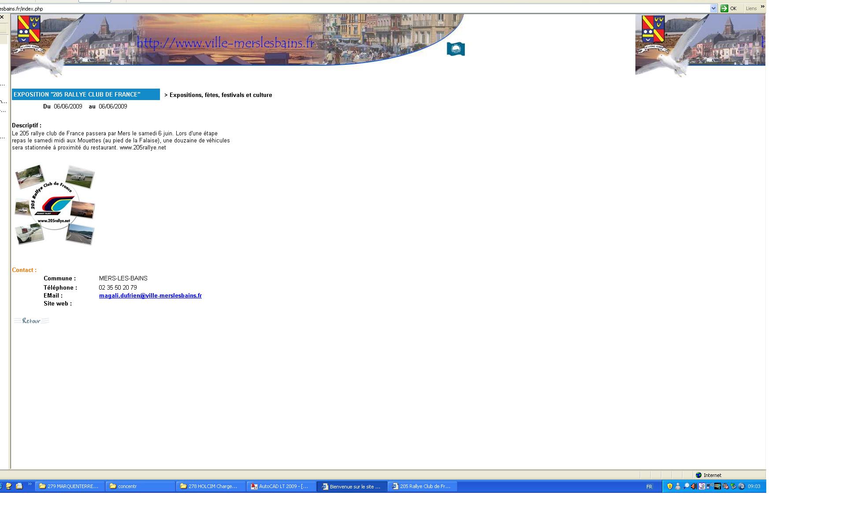Click the messenger user tray icon
This screenshot has height=529, width=846.
pyautogui.click(x=678, y=486)
